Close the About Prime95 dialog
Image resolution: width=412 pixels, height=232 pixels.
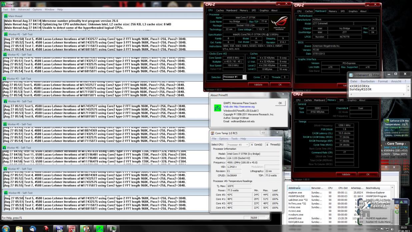283,95
